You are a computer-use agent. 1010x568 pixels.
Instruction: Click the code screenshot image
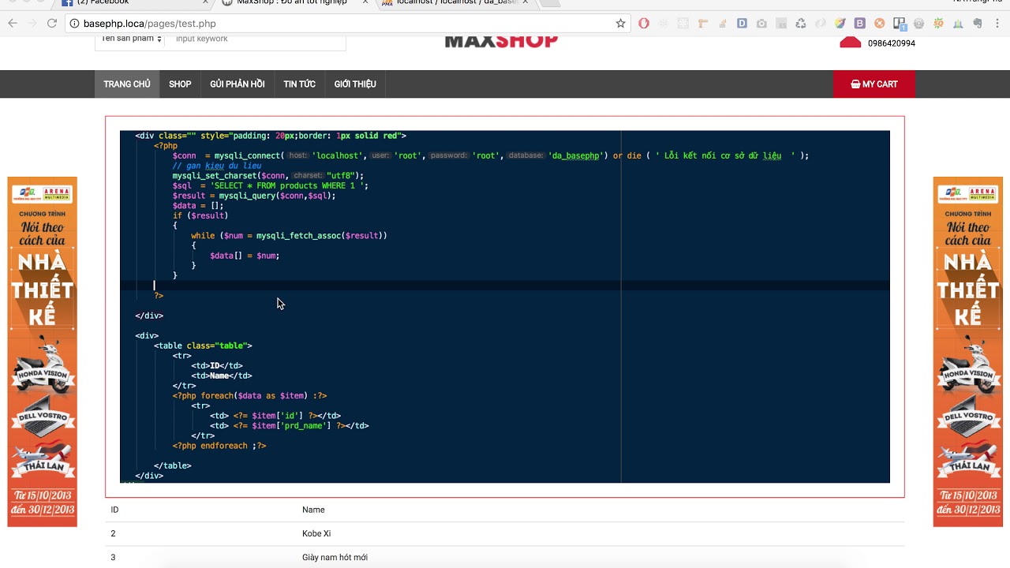tap(505, 307)
